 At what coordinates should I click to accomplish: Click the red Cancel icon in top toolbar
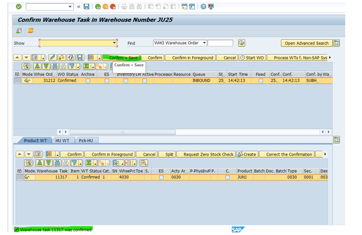[x=113, y=6]
